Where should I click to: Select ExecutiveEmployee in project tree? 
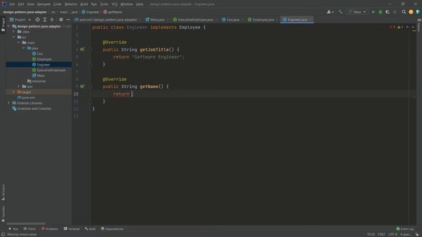pos(48,70)
